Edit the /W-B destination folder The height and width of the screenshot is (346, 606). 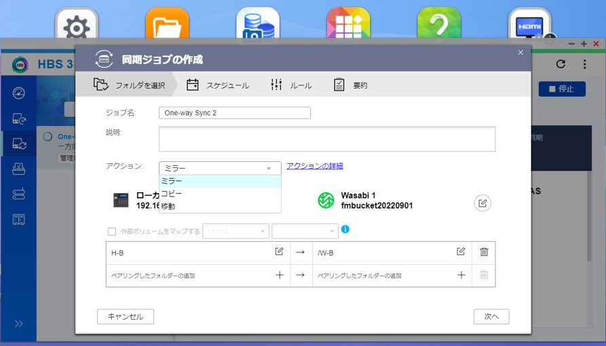(x=461, y=252)
